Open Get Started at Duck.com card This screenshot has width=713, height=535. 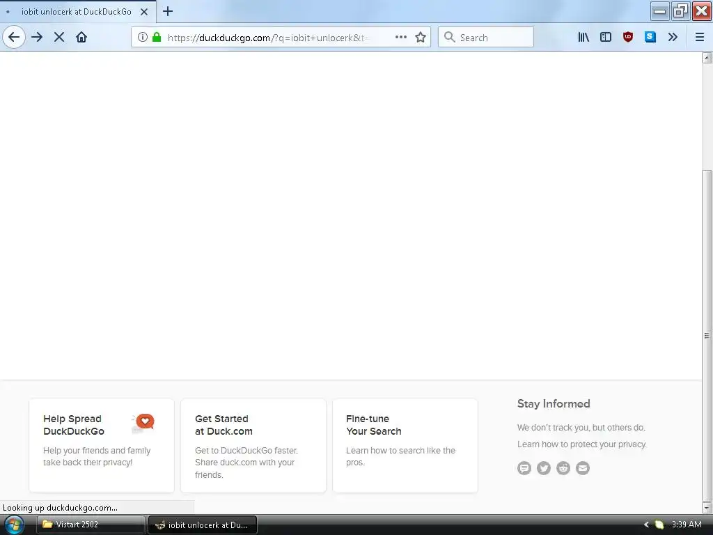click(253, 445)
